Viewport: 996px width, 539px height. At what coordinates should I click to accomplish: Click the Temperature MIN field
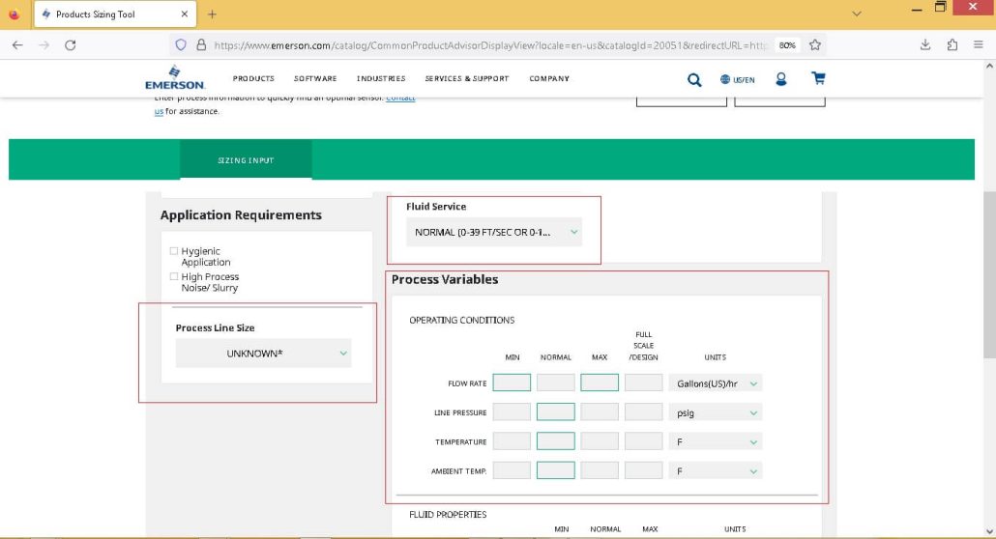[512, 440]
